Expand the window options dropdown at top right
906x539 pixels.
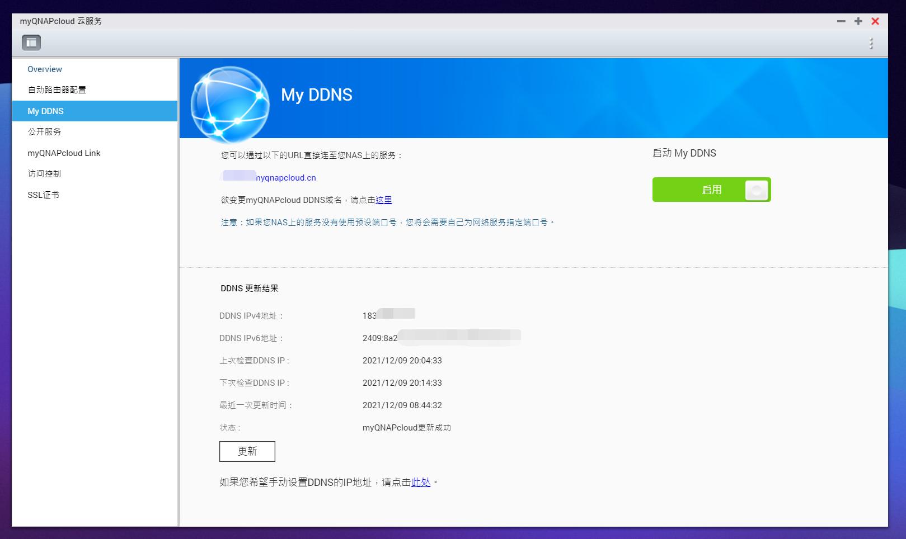(x=871, y=42)
